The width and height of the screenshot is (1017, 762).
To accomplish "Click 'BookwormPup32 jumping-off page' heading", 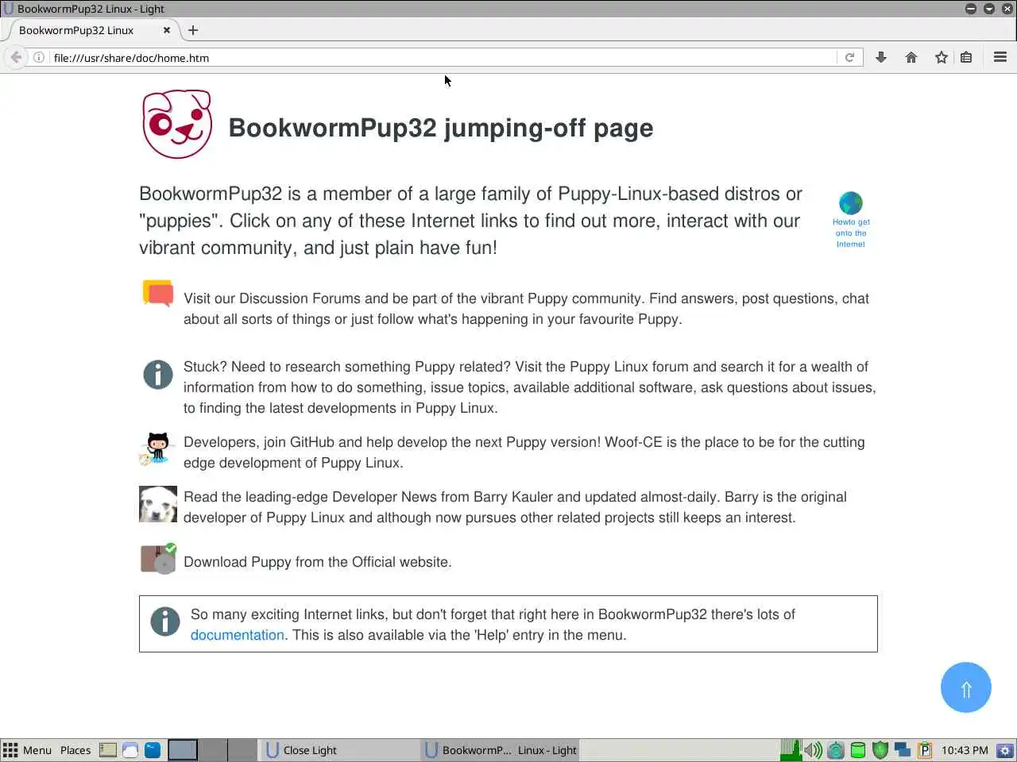I will click(x=441, y=128).
